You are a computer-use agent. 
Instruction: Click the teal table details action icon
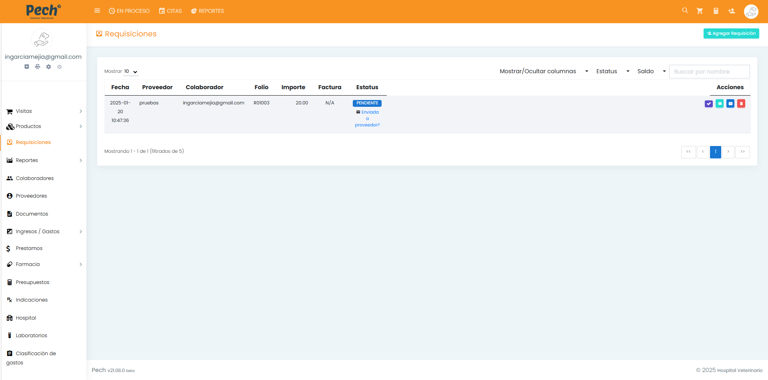click(x=719, y=104)
